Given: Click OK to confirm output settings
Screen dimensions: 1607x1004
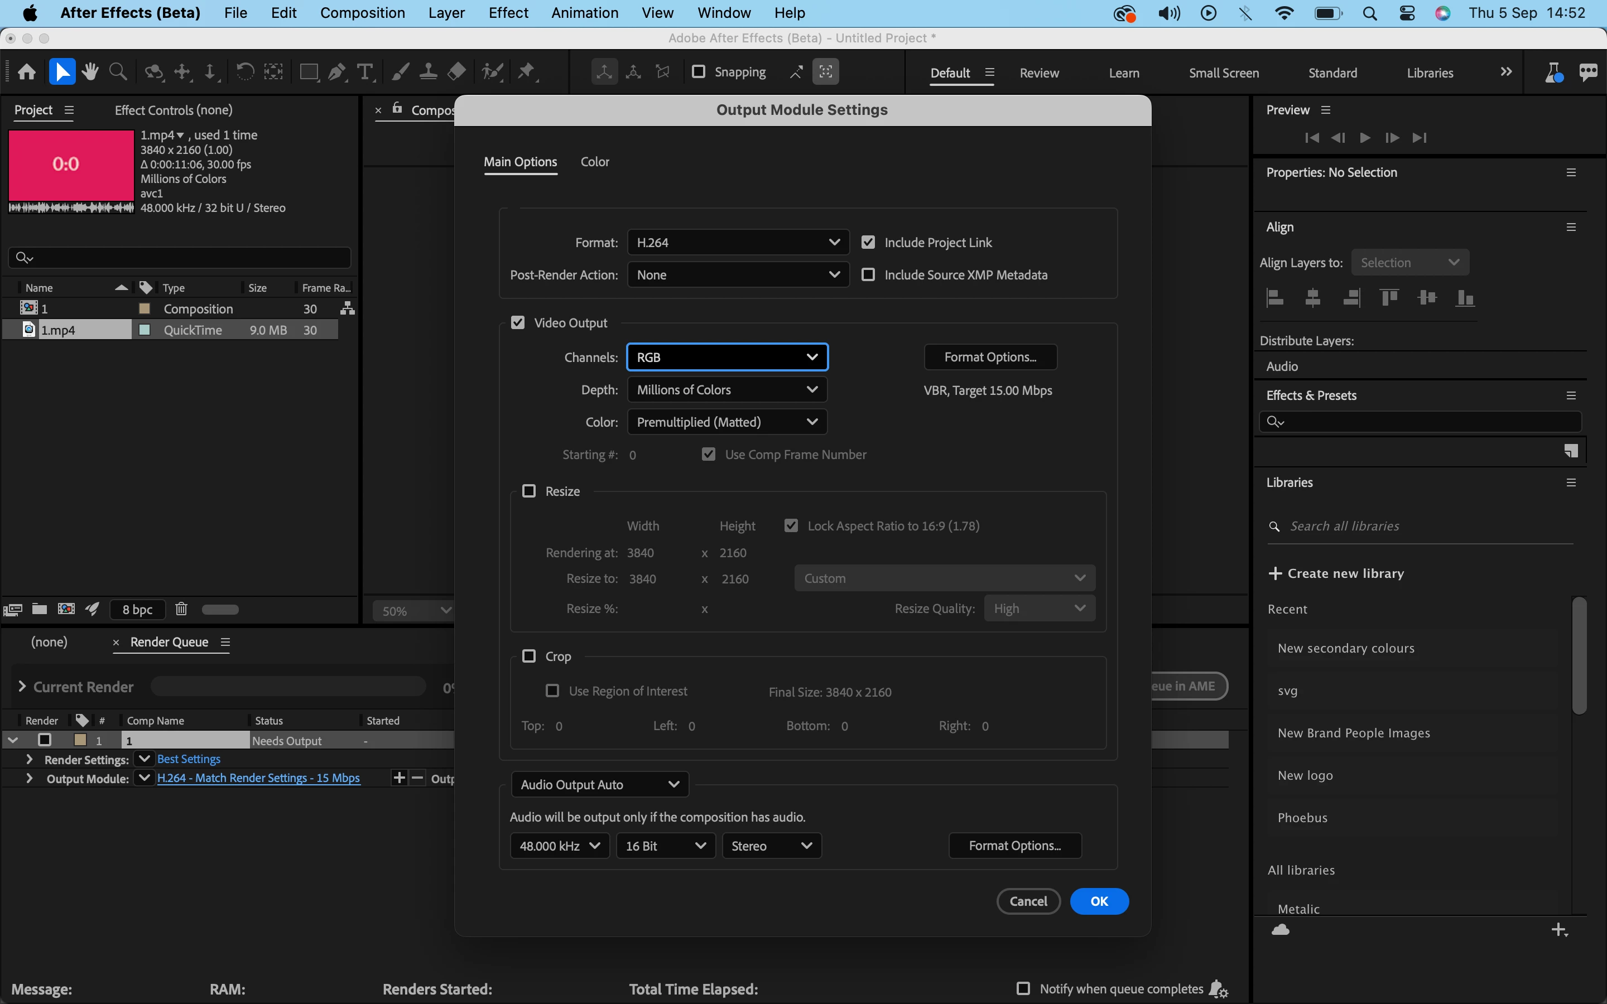Looking at the screenshot, I should (x=1098, y=901).
